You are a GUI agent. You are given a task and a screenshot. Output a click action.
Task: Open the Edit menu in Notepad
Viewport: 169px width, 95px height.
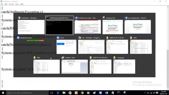click(x=6, y=4)
